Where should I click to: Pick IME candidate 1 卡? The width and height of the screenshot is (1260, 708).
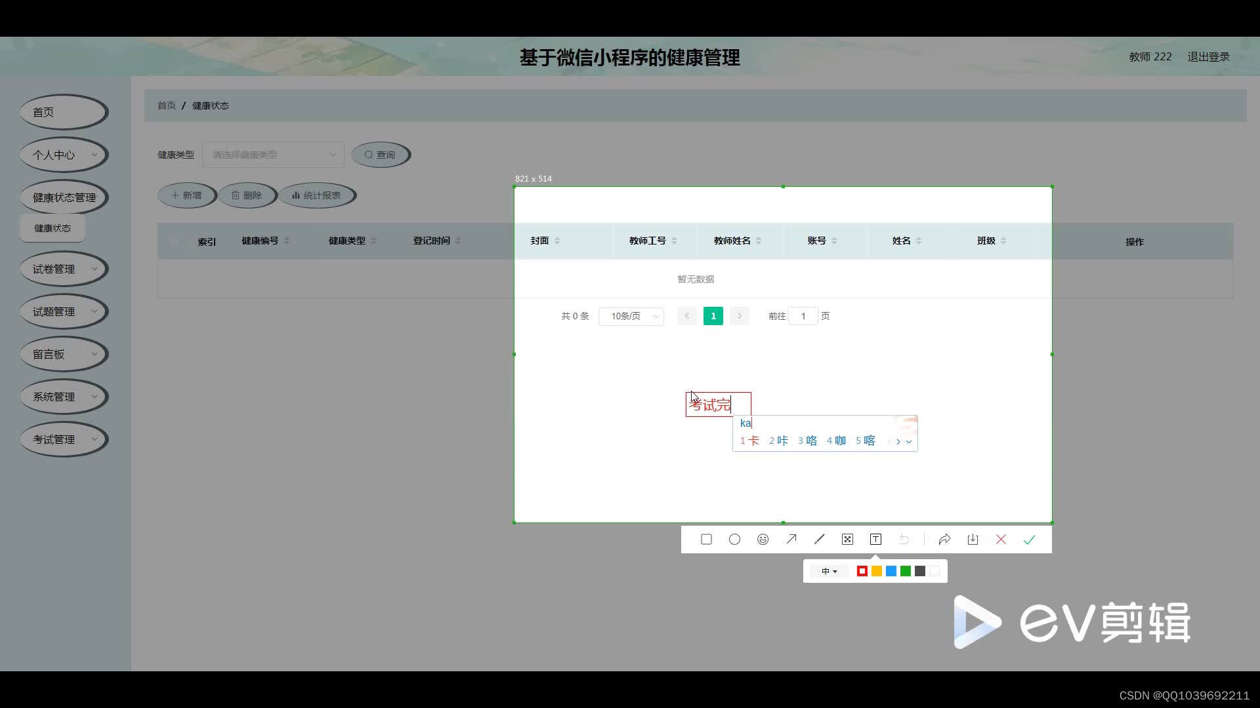tap(749, 441)
